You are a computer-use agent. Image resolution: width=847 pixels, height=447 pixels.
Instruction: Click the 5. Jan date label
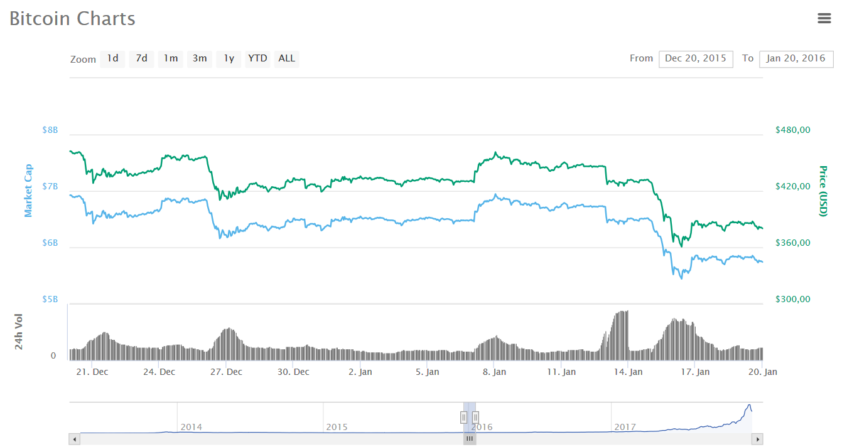click(427, 372)
